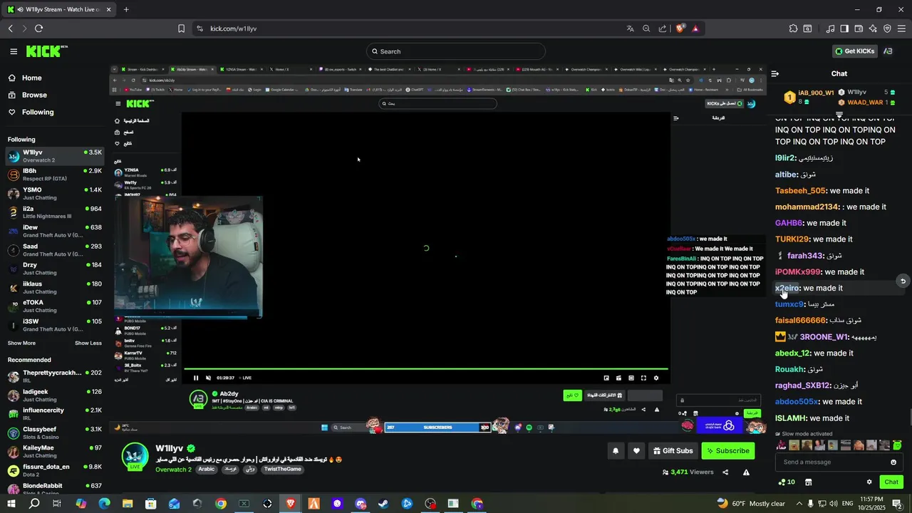Screen dimensions: 912x513
Task: Click Show More in Following list
Action: pos(21,343)
